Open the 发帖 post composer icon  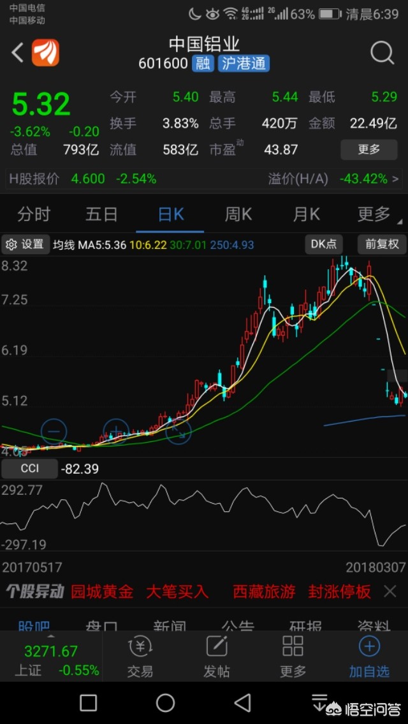point(216,657)
